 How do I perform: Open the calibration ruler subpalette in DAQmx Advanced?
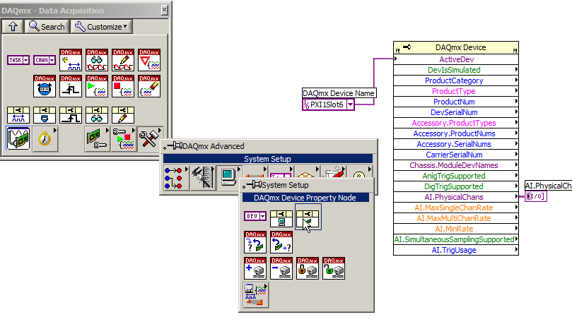pyautogui.click(x=202, y=178)
